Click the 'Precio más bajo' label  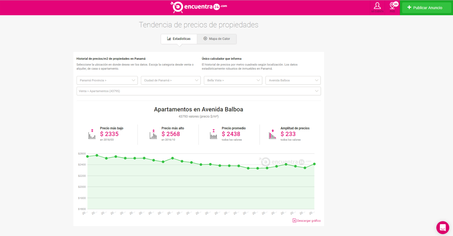112,128
